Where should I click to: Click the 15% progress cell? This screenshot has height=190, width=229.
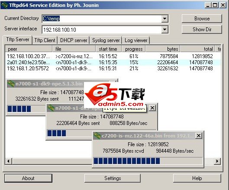134,62
